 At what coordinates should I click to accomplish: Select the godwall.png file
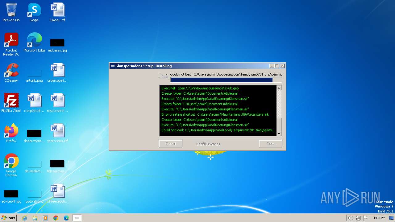coord(34,196)
